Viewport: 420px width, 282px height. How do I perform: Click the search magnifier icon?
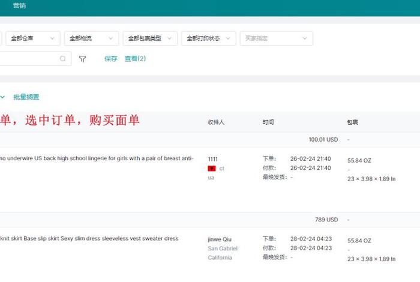(62, 58)
